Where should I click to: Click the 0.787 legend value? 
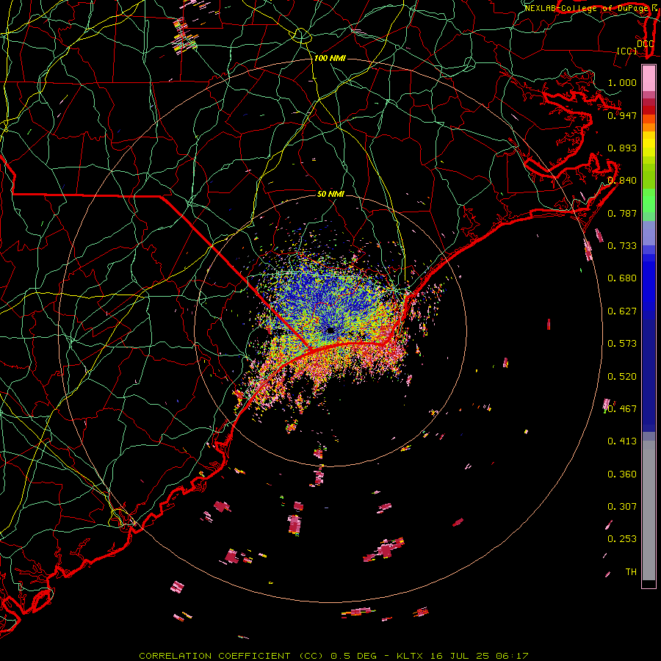point(622,213)
